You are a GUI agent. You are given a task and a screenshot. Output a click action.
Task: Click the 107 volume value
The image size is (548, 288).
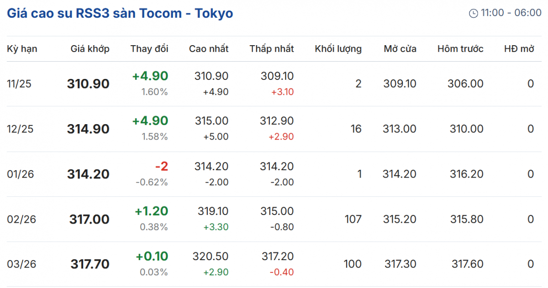(353, 220)
